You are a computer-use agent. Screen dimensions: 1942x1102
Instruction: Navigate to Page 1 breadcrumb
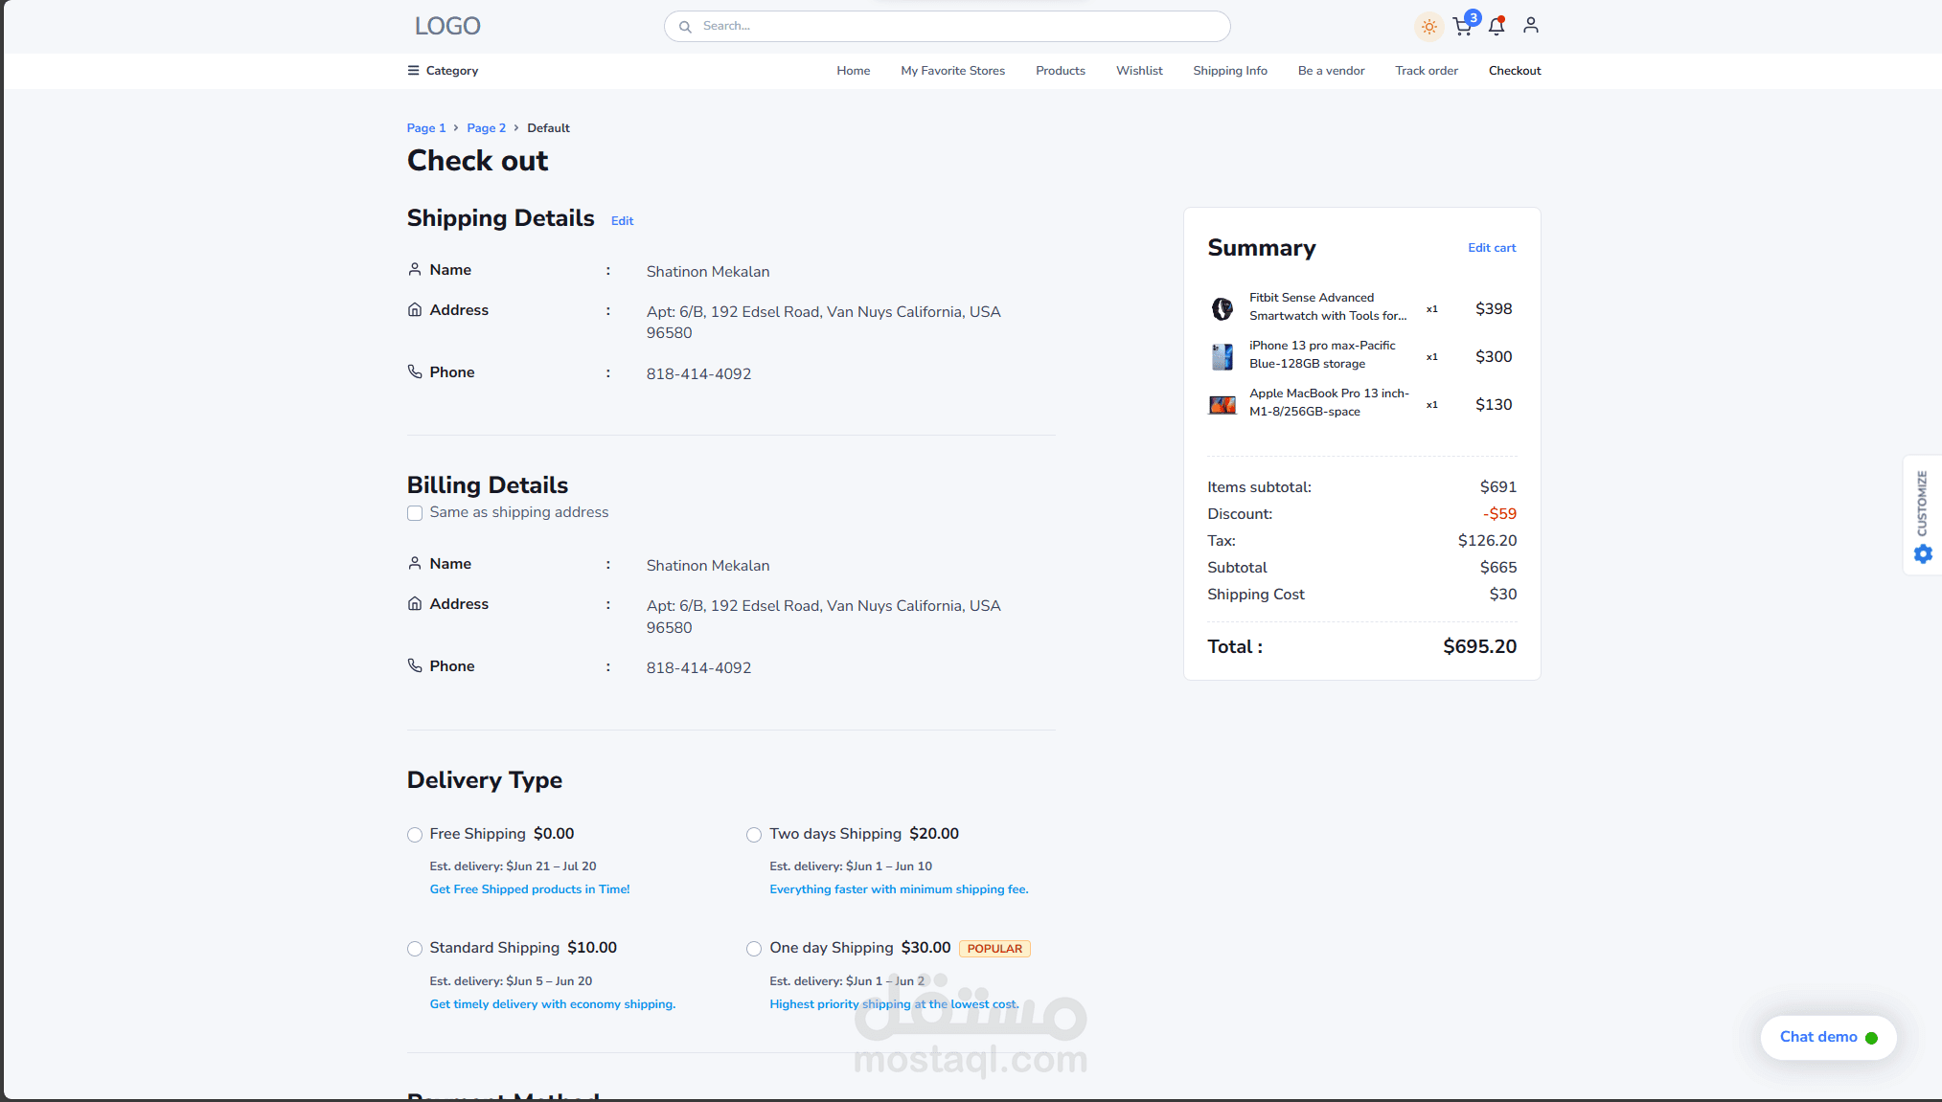(x=425, y=128)
